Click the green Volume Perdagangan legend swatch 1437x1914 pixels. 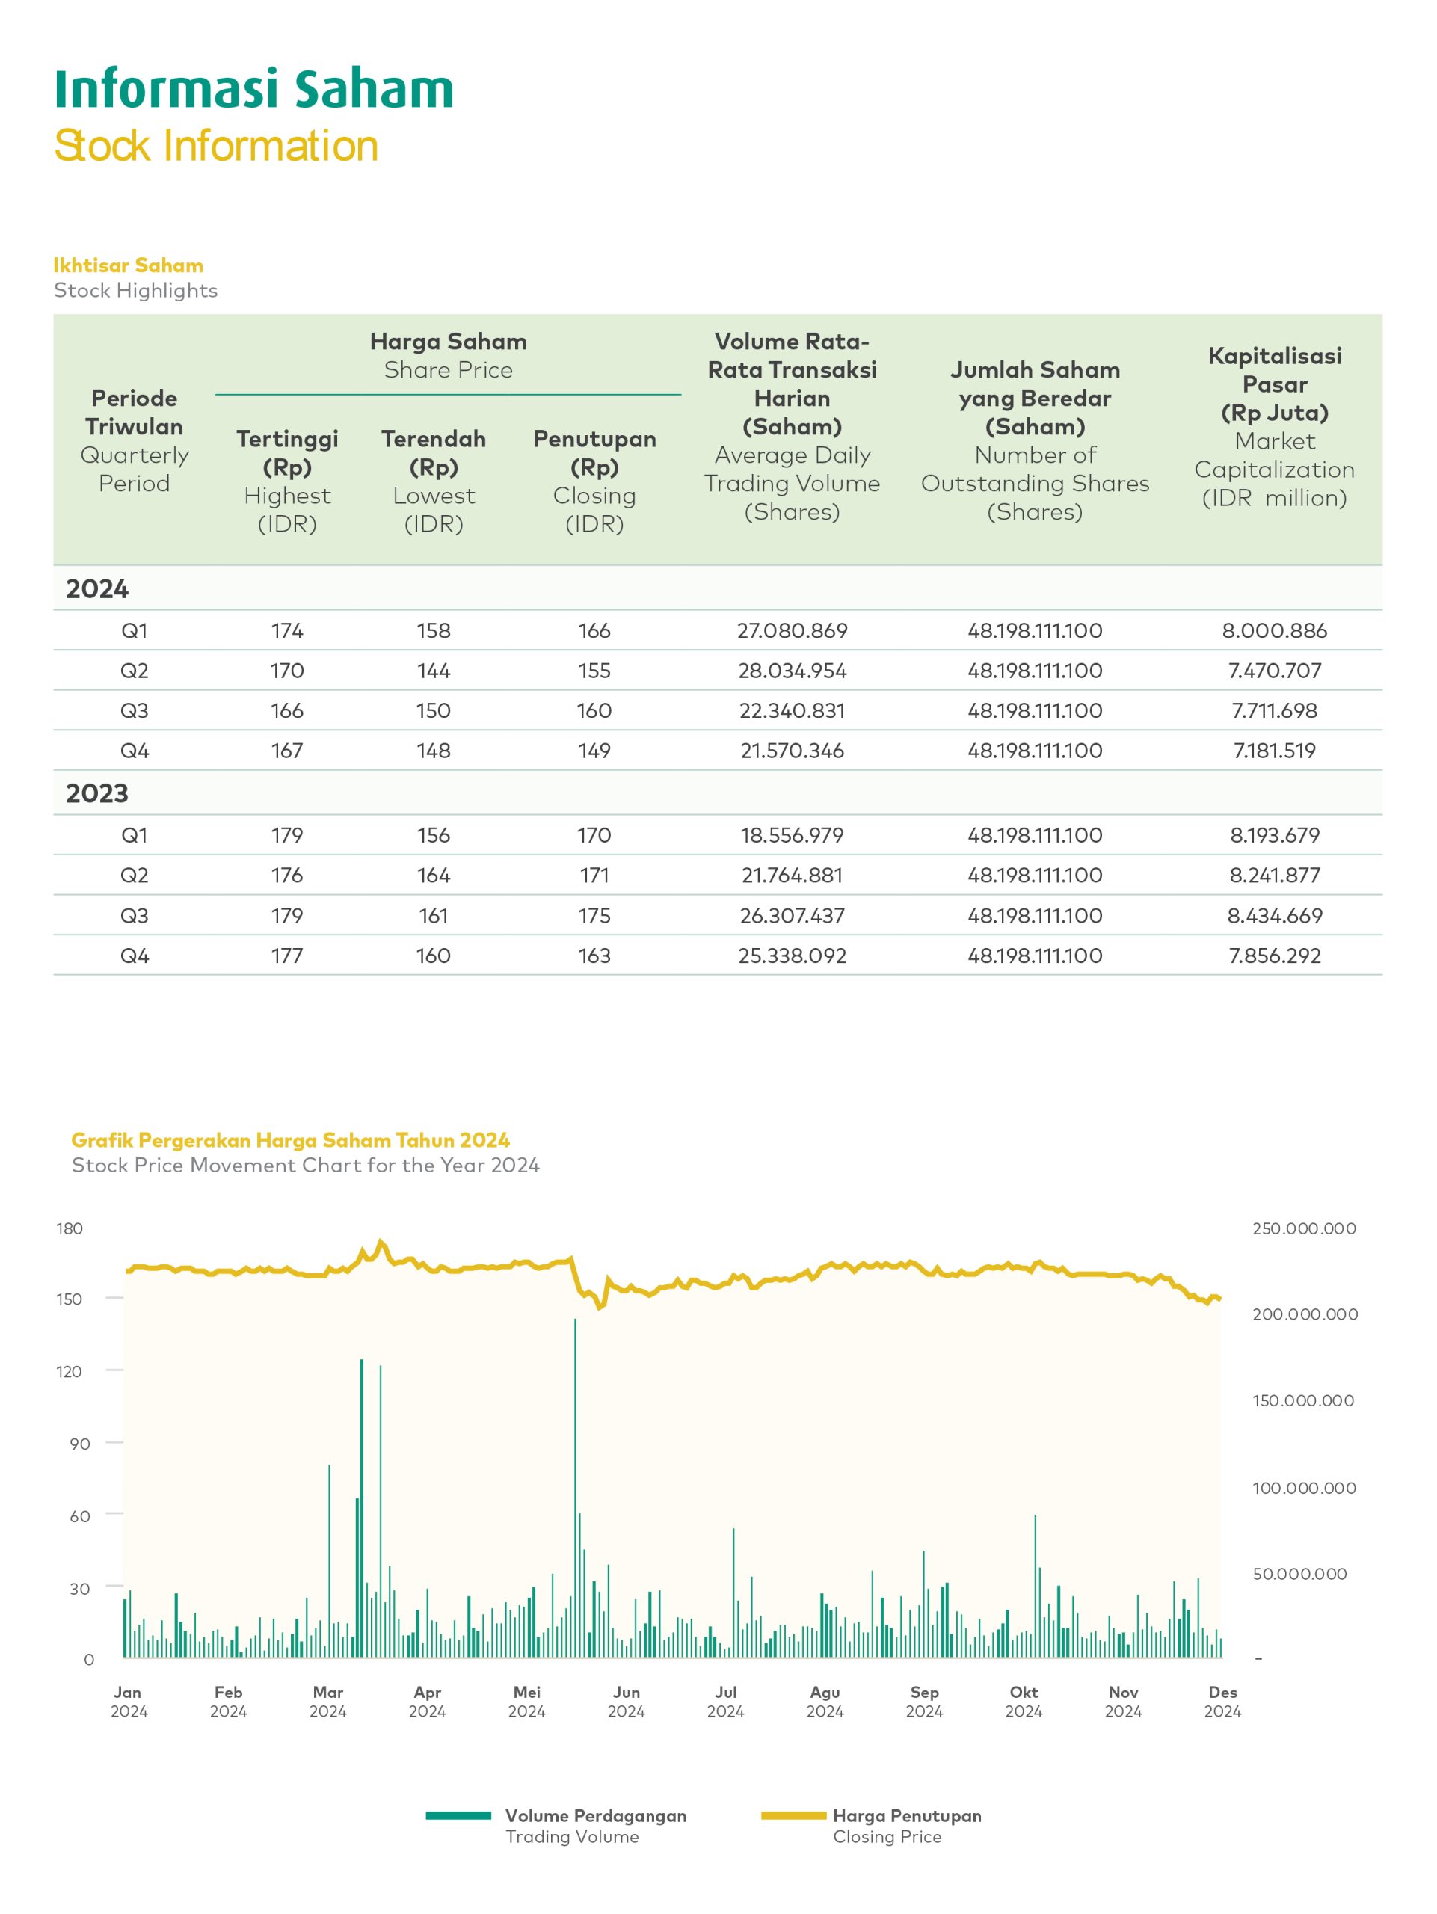click(x=458, y=1815)
